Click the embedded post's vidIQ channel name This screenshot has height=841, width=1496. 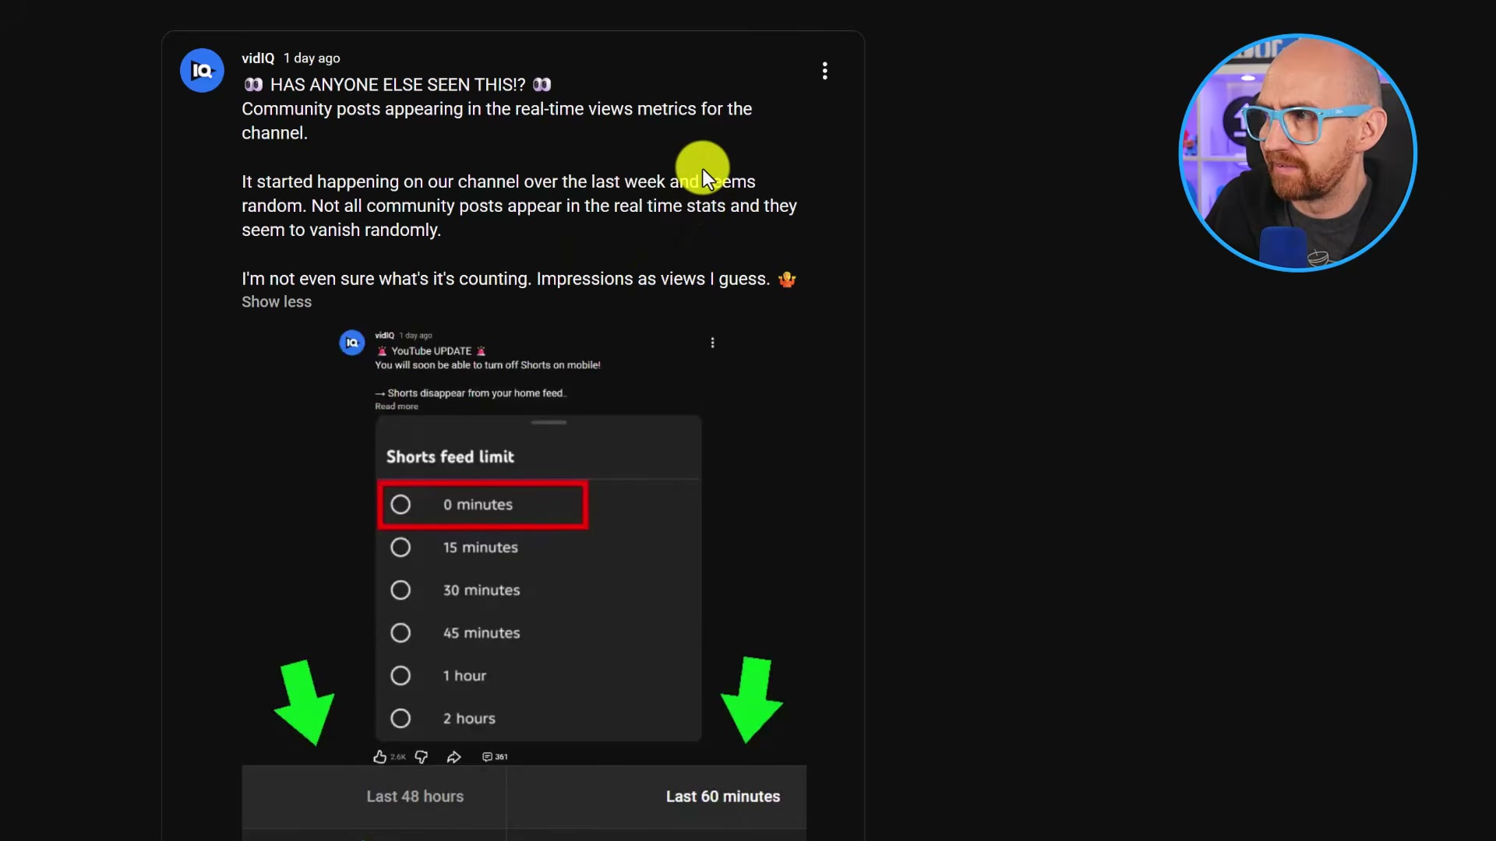pyautogui.click(x=384, y=336)
